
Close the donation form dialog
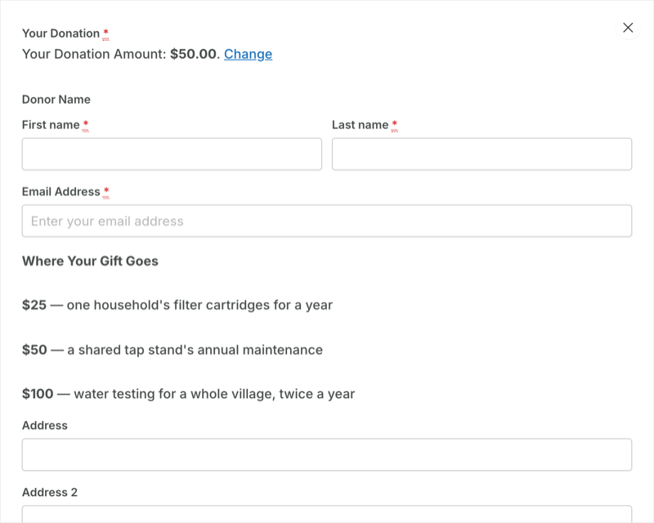[628, 28]
